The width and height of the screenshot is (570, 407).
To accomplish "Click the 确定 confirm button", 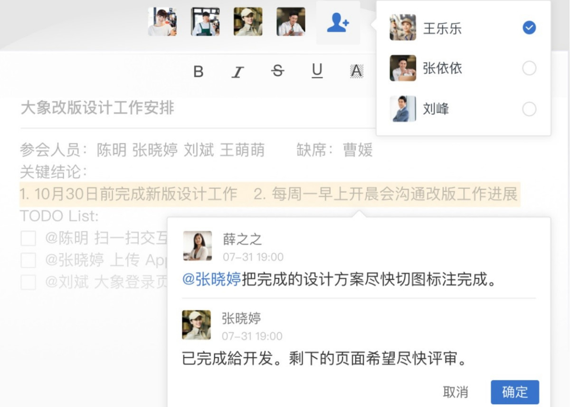I will click(x=515, y=392).
